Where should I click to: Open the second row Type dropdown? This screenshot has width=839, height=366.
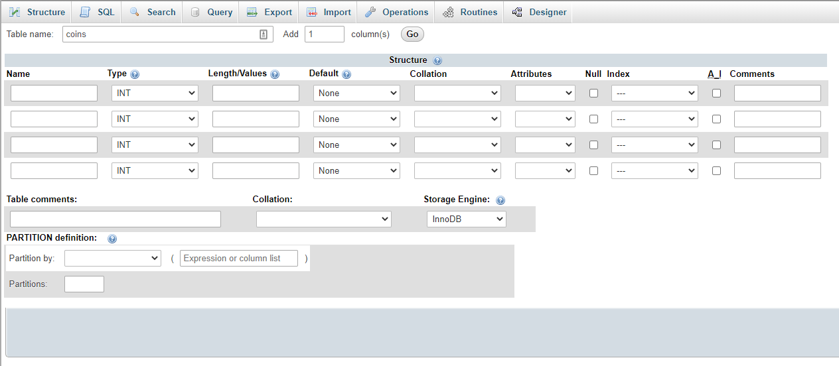click(x=155, y=119)
